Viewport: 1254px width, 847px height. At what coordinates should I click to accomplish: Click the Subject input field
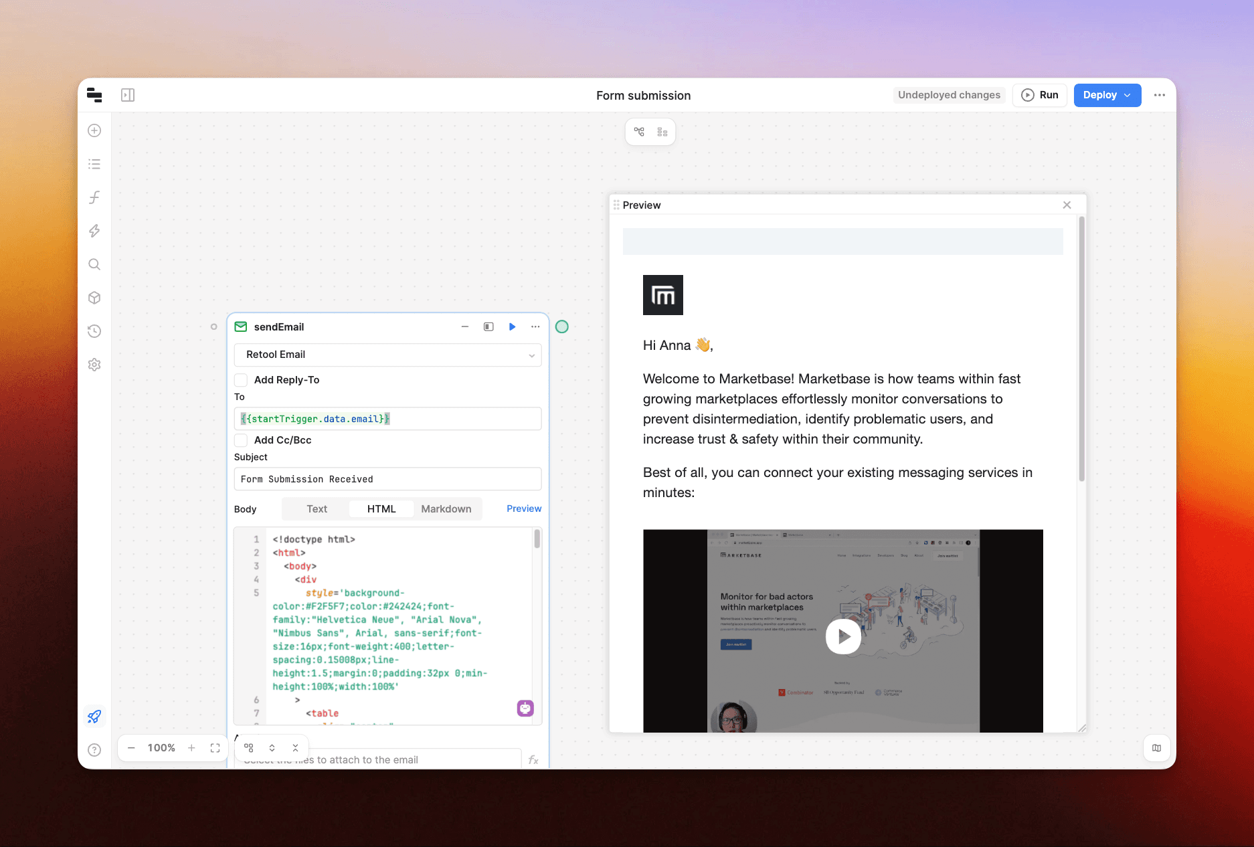click(388, 479)
